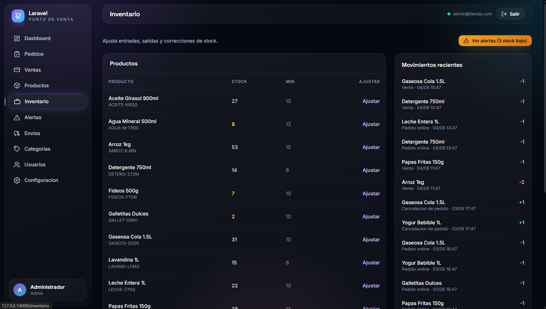Image resolution: width=546 pixels, height=309 pixels.
Task: Click Ajustar for Agua Mineral 500ml
Action: tap(371, 124)
